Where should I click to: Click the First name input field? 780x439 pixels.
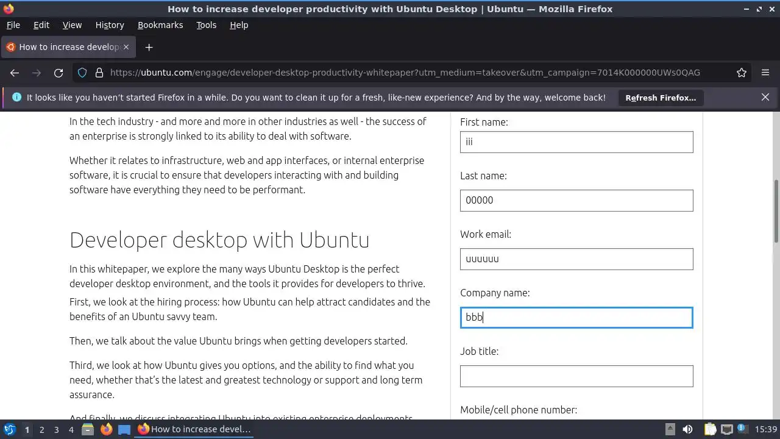coord(576,142)
